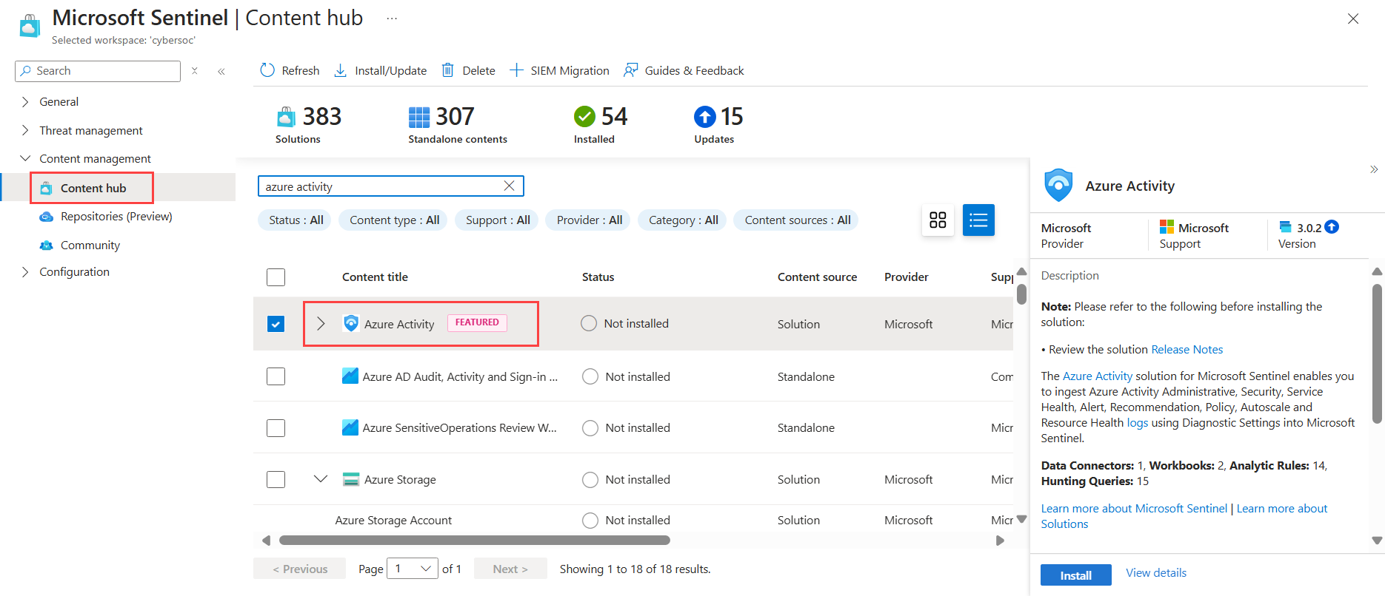Collapse the Azure Storage solution row
Screen dimensions: 1385x596
(321, 479)
